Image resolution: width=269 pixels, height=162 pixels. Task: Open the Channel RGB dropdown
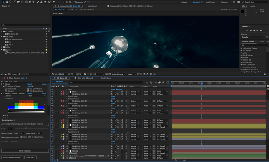(x=37, y=96)
